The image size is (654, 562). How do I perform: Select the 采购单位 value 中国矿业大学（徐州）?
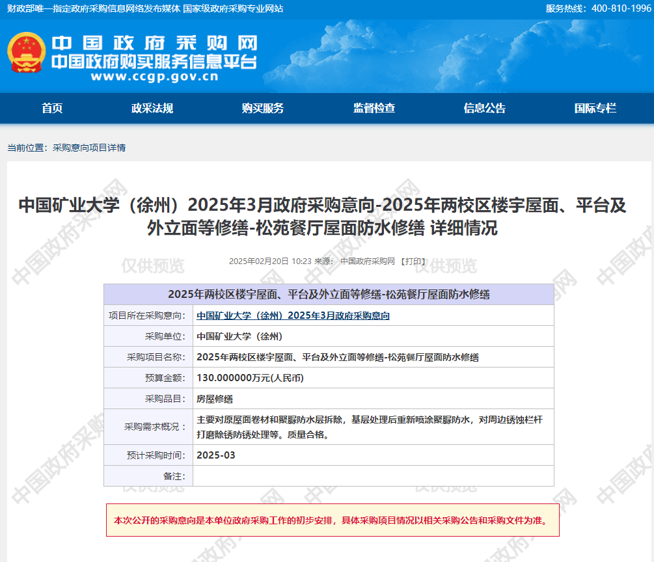(x=239, y=336)
